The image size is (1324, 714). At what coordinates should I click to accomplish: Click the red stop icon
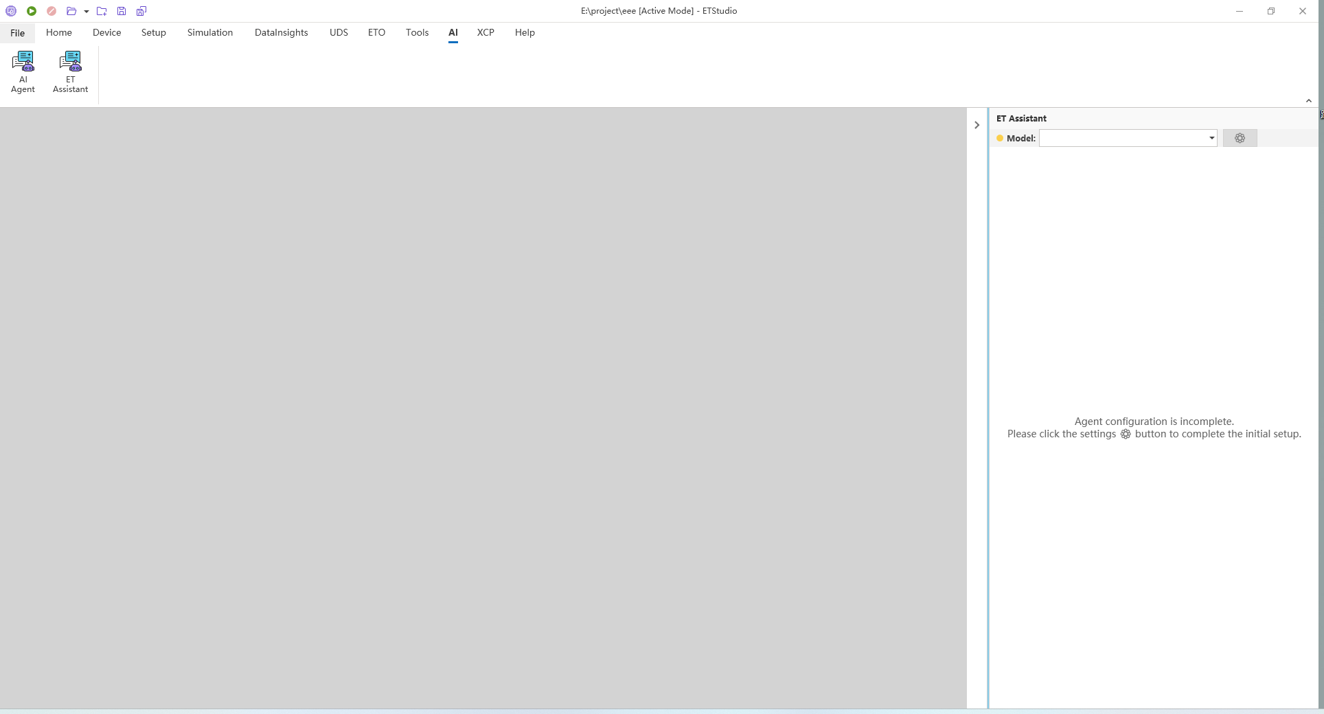point(52,11)
